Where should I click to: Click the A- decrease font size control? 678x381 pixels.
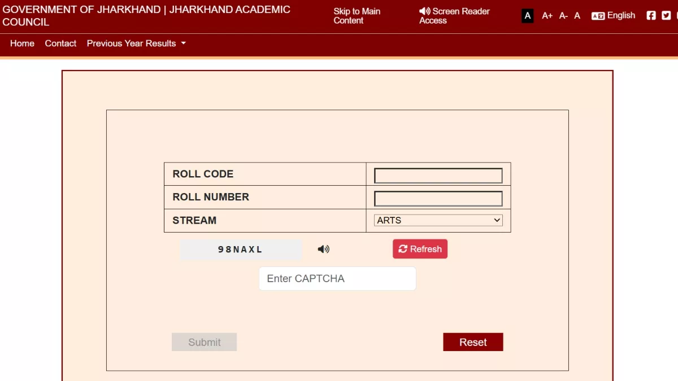point(563,16)
